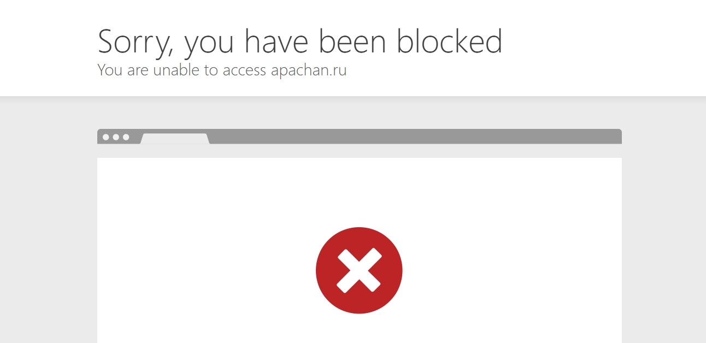
Task: Click the word "Sorry" in the heading
Action: (x=137, y=43)
